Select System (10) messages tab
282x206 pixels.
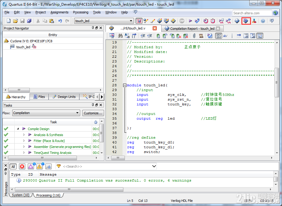21,195
